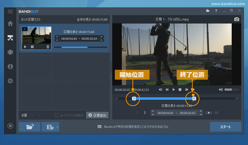The width and height of the screenshot is (248, 145).
Task: Move segment down arrow
Action: pos(39,115)
